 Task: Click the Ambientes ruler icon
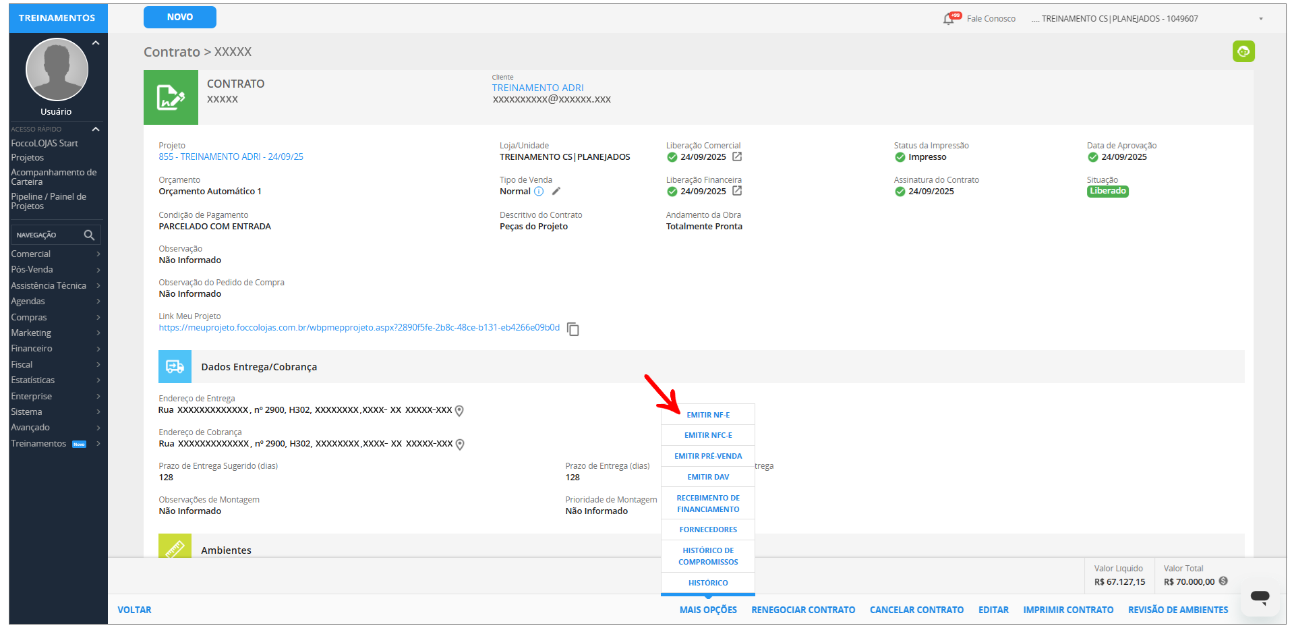[x=175, y=546]
